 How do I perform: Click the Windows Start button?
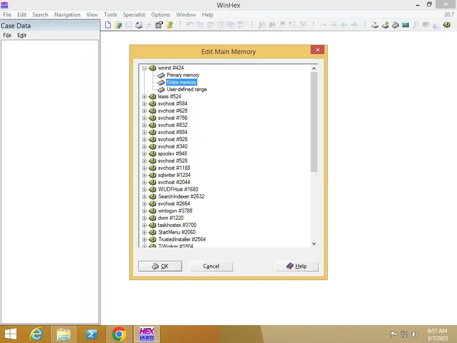coord(11,334)
